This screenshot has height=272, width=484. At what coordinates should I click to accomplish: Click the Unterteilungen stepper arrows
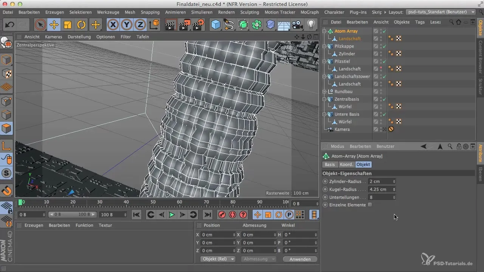(394, 197)
